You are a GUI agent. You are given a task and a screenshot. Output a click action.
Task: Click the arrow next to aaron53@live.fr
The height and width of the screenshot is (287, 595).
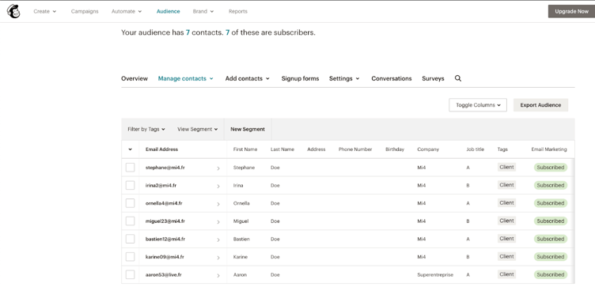click(x=218, y=275)
